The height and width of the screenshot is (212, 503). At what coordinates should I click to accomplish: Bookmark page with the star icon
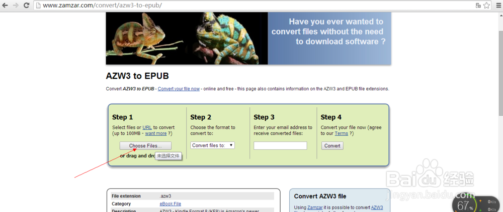(x=486, y=6)
